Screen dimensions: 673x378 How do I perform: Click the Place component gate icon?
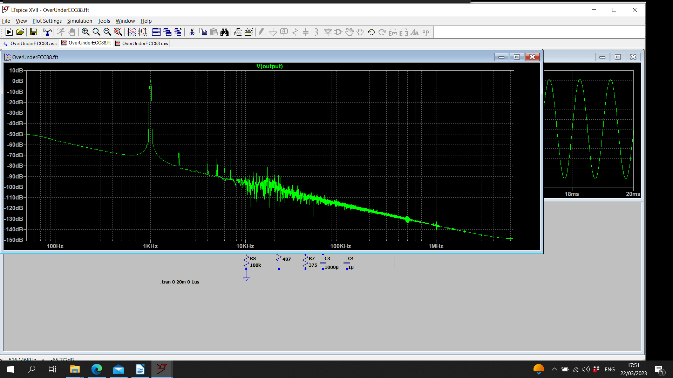point(339,32)
